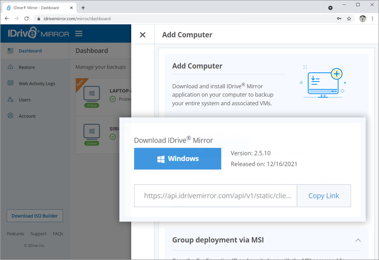Click the © IDrive Inc. footer text

click(35, 245)
